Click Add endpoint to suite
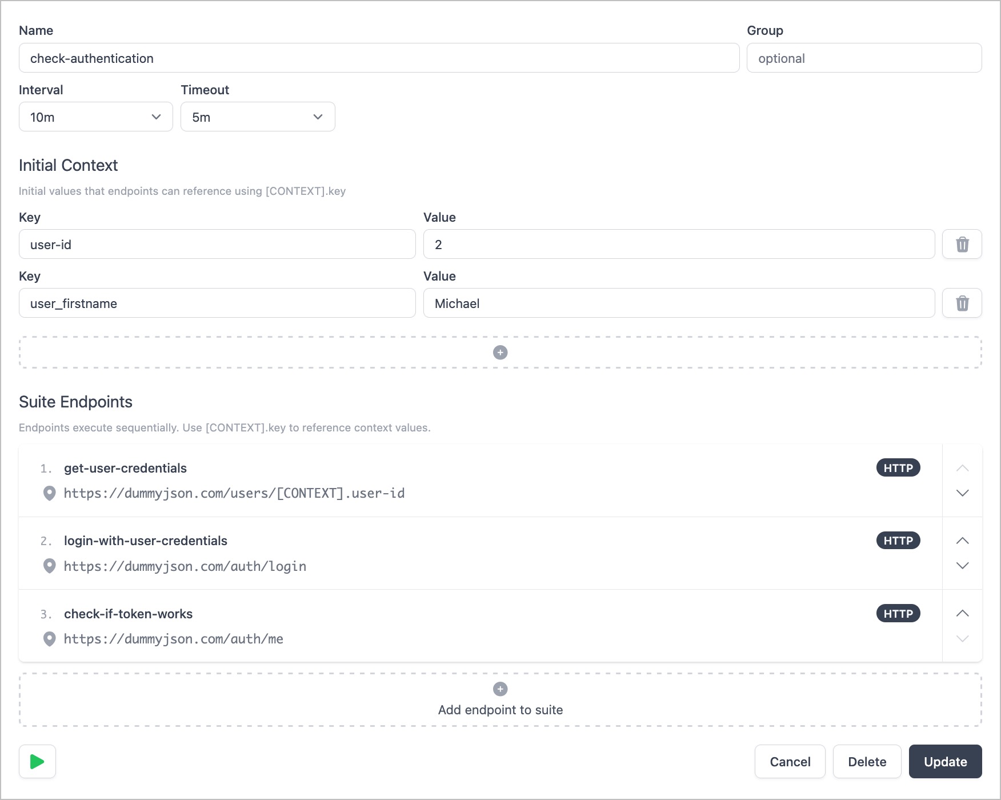 (x=500, y=710)
